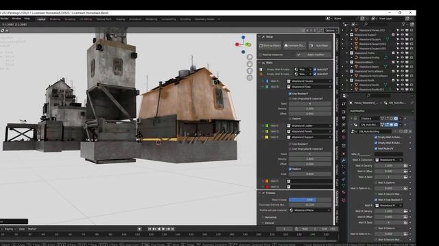Open the Modifier wrench properties tab
The image size is (439, 246).
pyautogui.click(x=344, y=161)
